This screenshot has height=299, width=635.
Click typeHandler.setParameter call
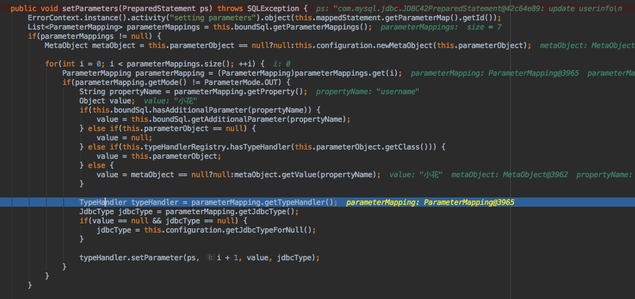click(x=132, y=258)
